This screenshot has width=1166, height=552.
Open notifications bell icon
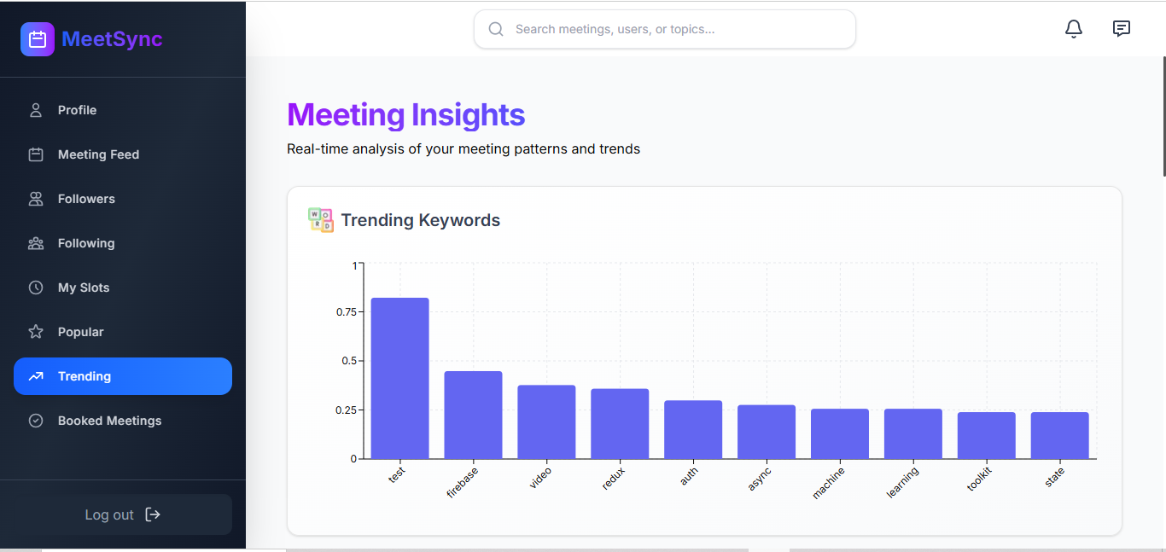[x=1074, y=29]
